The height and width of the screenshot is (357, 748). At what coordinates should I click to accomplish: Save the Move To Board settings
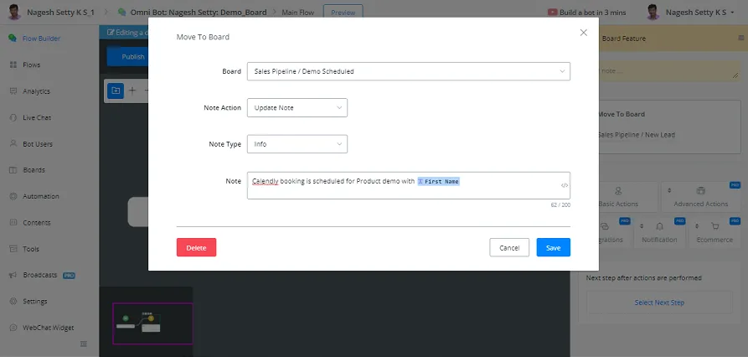[553, 248]
